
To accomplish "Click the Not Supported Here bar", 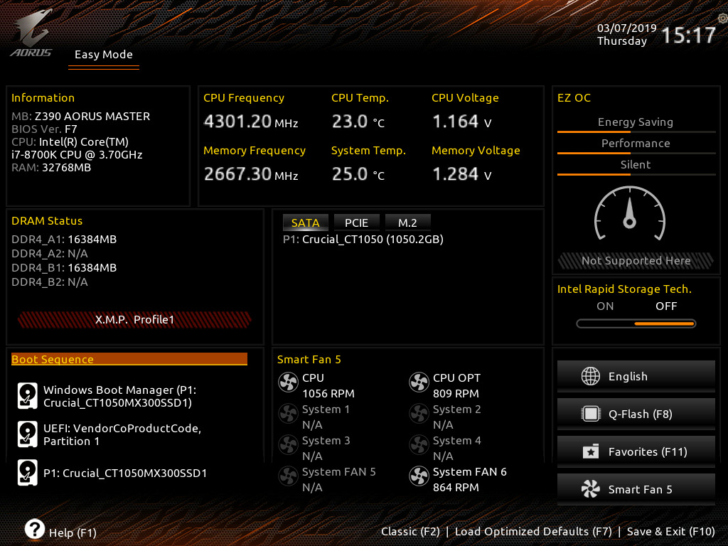I will pos(636,261).
